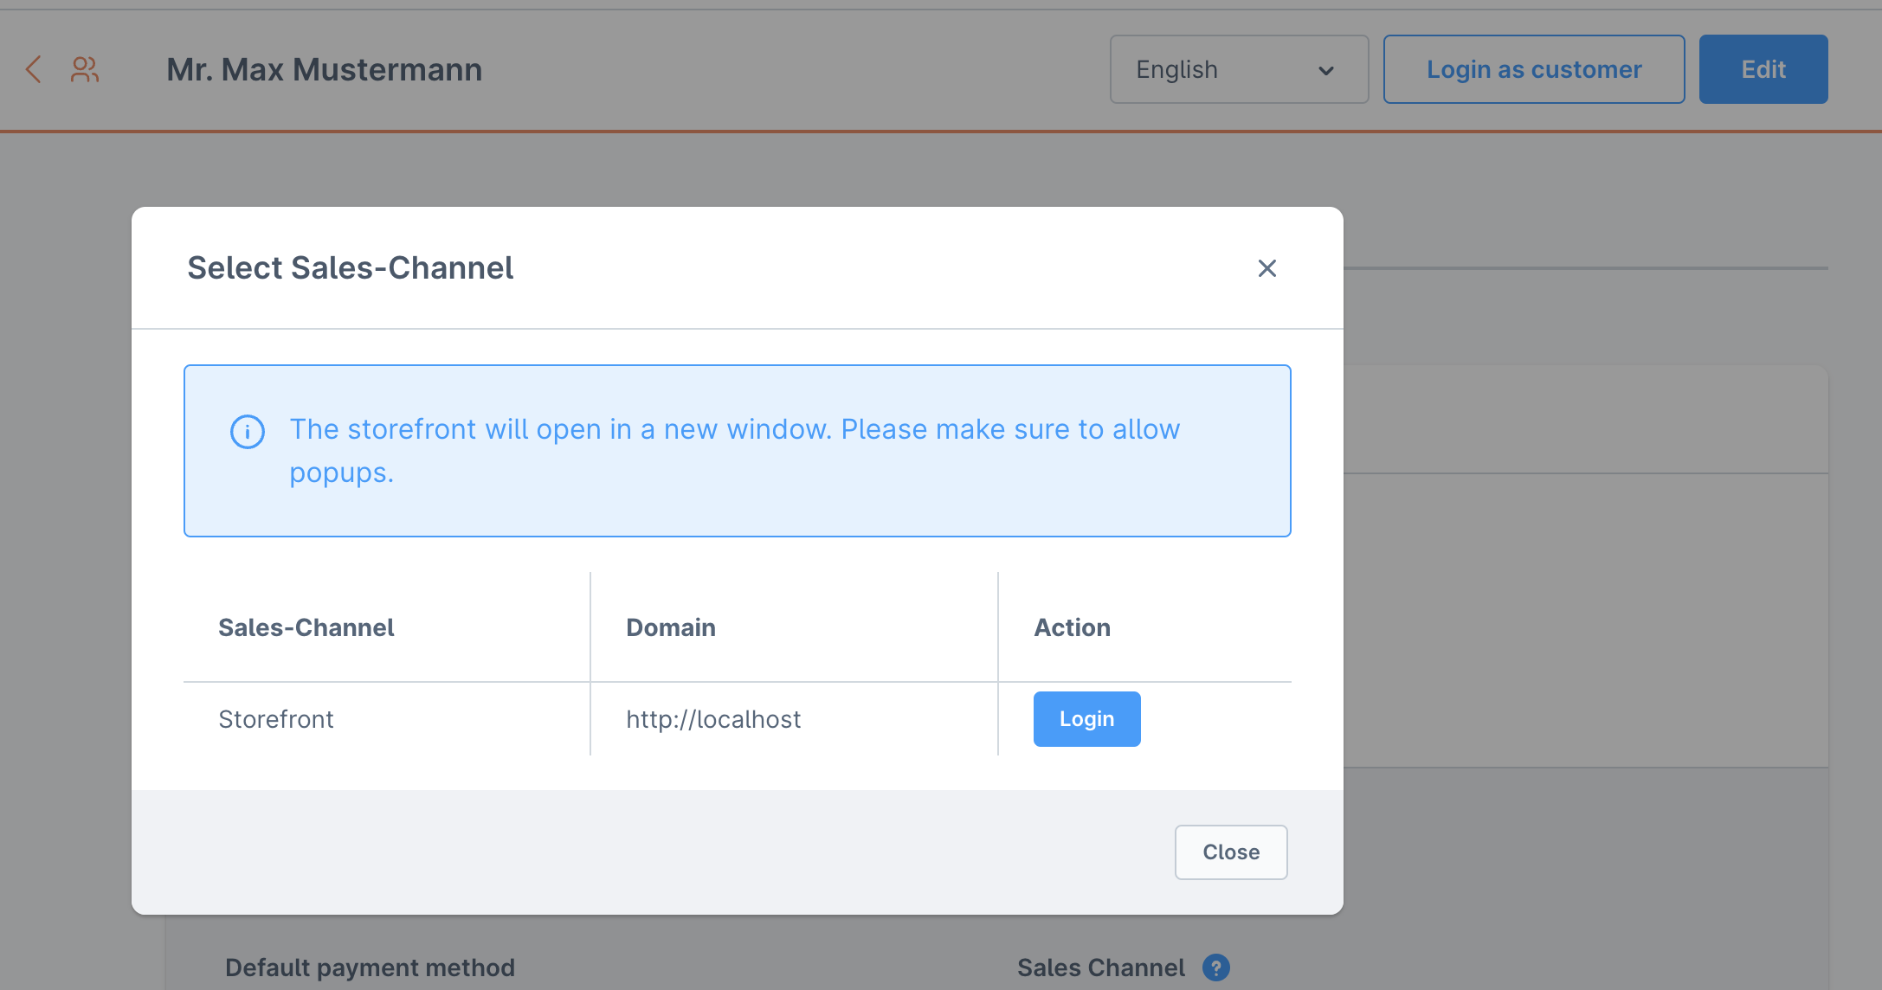
Task: Click the customers module icon
Action: pyautogui.click(x=85, y=69)
